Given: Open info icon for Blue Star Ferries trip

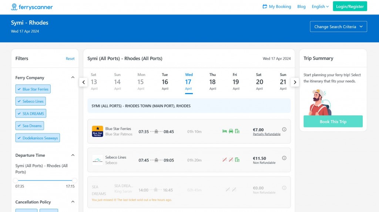Looking at the screenshot, I should point(284,129).
